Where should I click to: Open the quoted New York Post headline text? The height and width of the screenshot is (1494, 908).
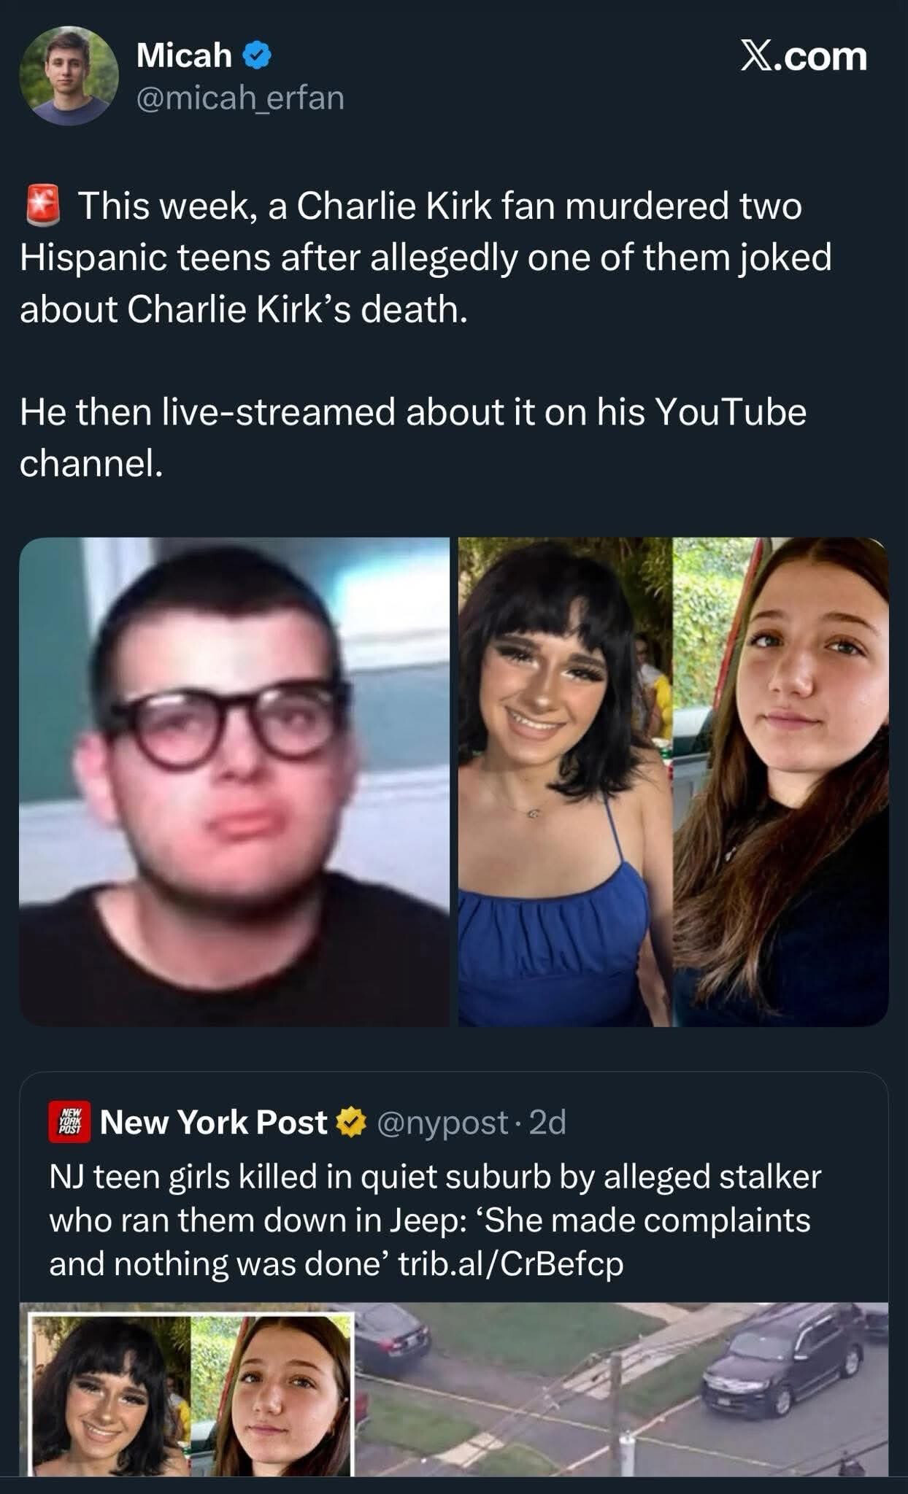coord(435,1220)
